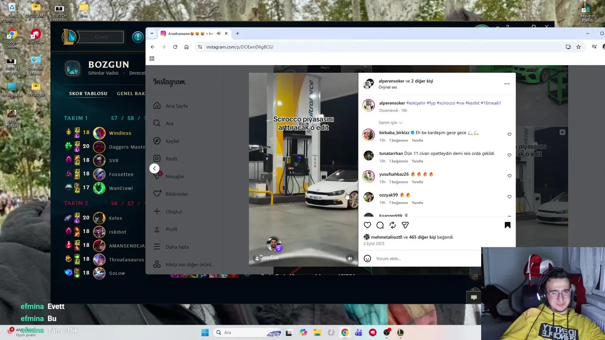Like tunatarrhan comment heart
The height and width of the screenshot is (340, 605).
[510, 155]
